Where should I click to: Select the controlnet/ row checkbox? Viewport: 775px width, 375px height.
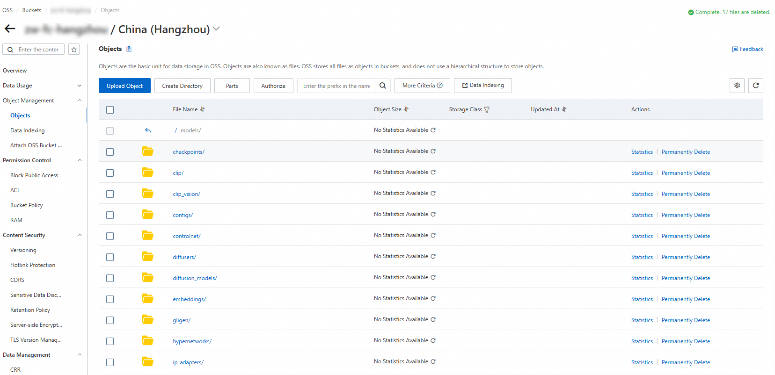point(110,236)
